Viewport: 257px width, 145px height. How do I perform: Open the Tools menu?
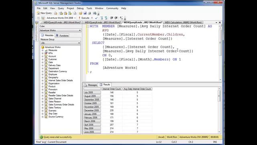[89, 8]
